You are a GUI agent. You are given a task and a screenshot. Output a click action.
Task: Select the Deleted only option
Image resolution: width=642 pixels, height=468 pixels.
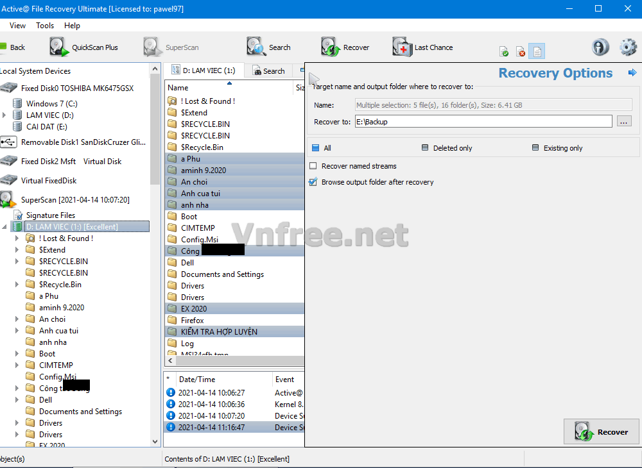click(x=425, y=148)
